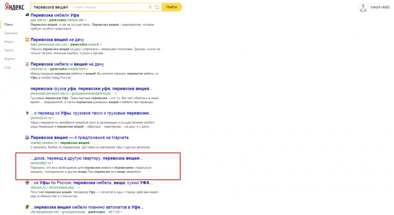Viewport: 394px width, 215px height.
Task: Click favicon beside Перевозка мебели и вещей на дачу
Action: point(27,64)
